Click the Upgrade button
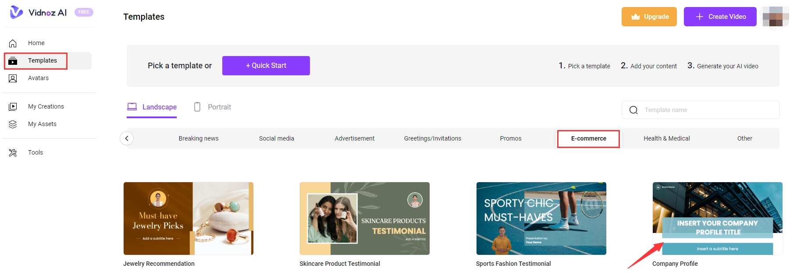The image size is (797, 275). tap(649, 17)
